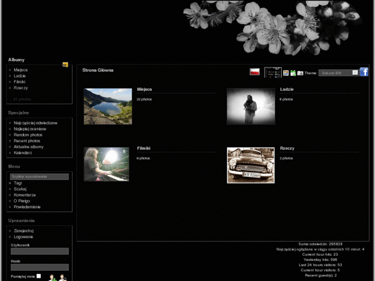375x281 pixels.
Task: Click the '9 photos' text under Filmiki
Action: click(143, 158)
